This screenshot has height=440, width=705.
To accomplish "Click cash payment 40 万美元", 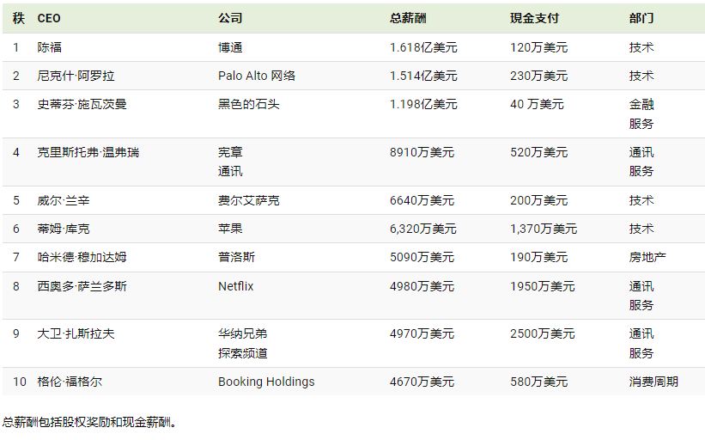I will (537, 104).
